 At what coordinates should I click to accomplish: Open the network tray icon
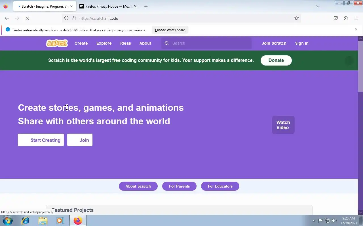328,221
